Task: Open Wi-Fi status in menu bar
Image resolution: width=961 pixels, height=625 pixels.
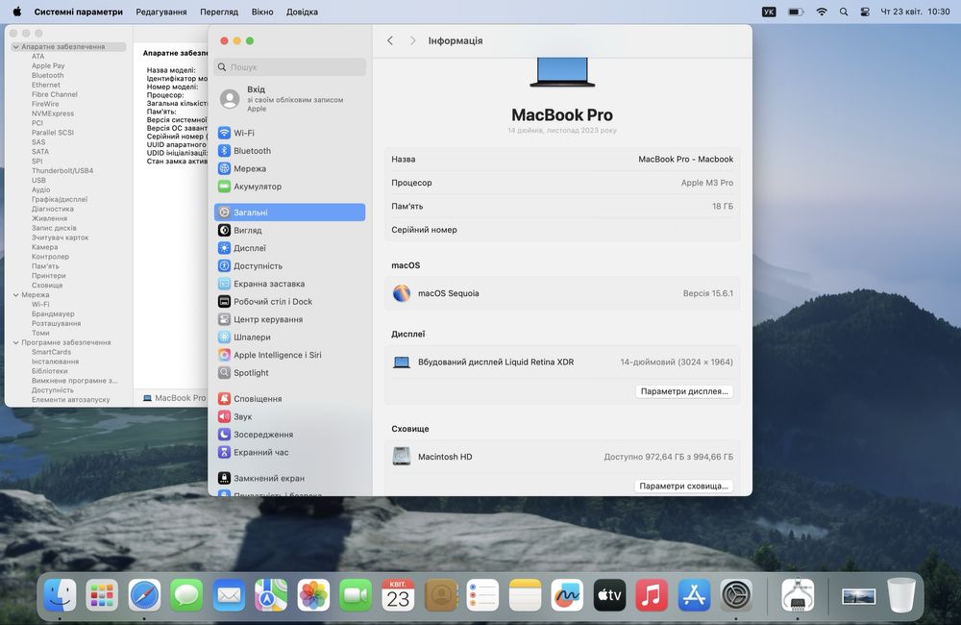Action: tap(822, 12)
